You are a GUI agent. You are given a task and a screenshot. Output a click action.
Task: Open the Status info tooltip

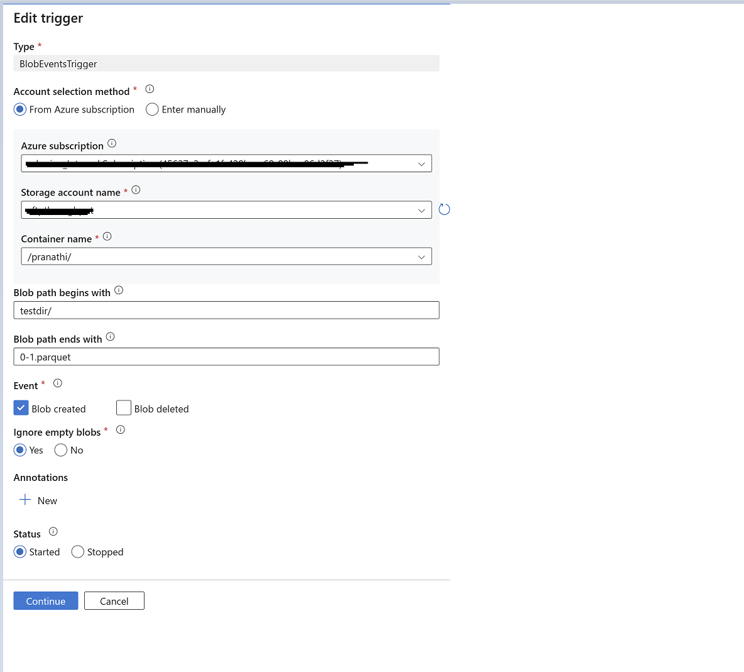tap(53, 531)
